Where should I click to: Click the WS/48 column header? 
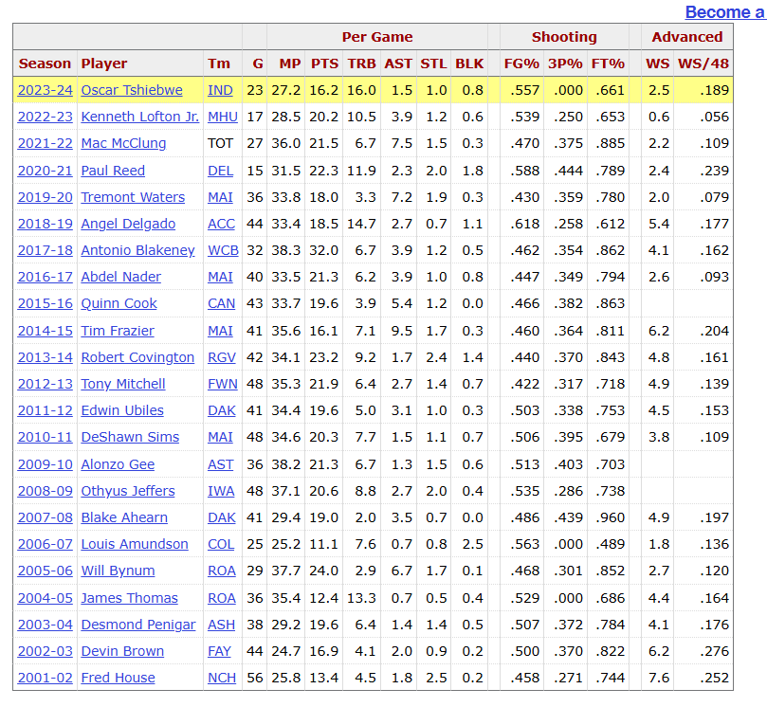703,63
